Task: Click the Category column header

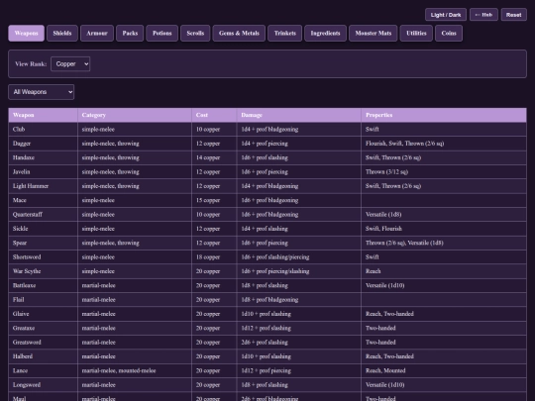Action: pyautogui.click(x=135, y=115)
